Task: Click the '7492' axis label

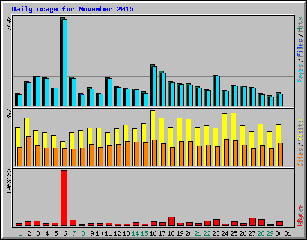Action: tap(9, 23)
